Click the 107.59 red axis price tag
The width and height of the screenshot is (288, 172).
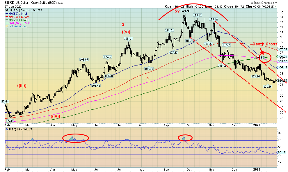283,49
